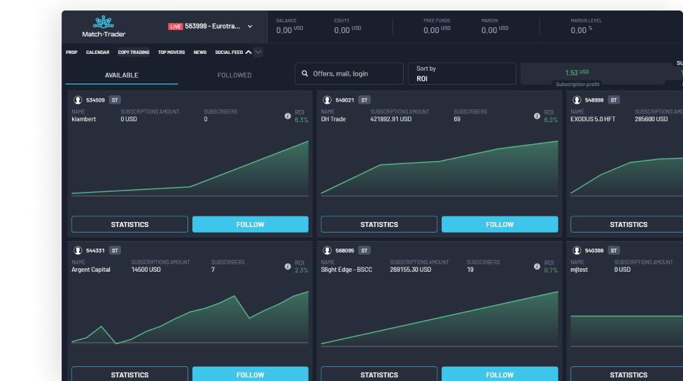Select the COPY TRADING menu item
Viewport: 683px width, 381px height.
pyautogui.click(x=133, y=53)
